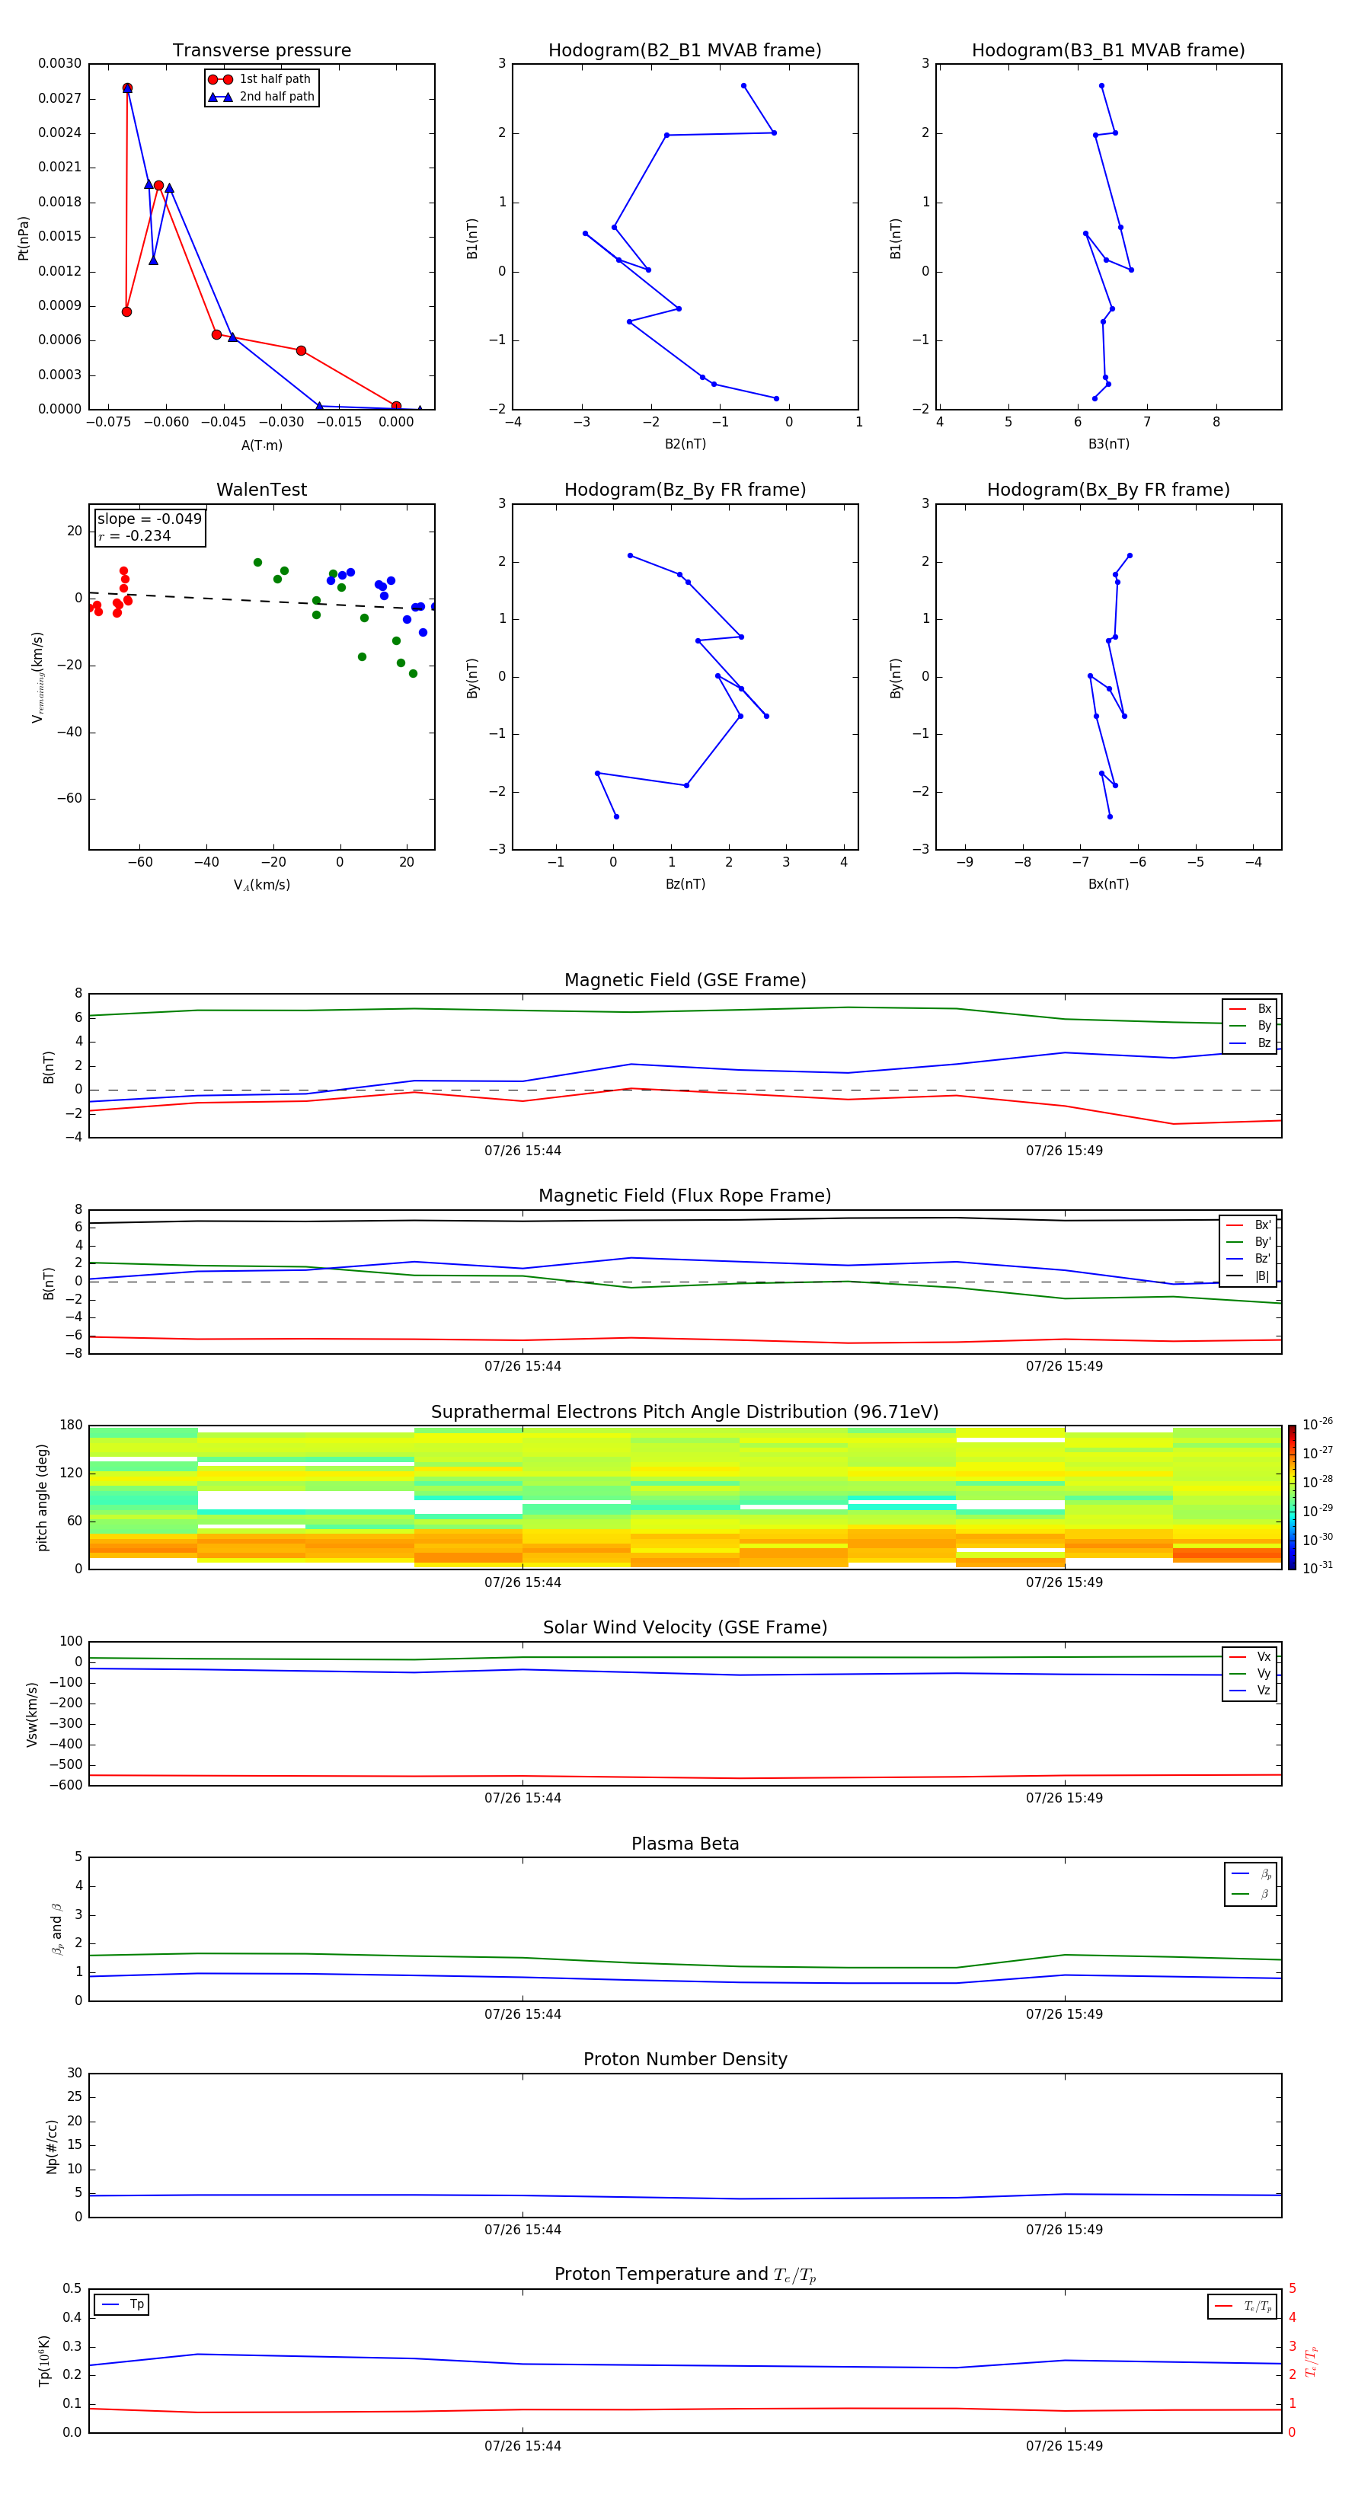Click the 'Hodogram(B3_B1 MVAB frame)' title

pyautogui.click(x=1108, y=51)
